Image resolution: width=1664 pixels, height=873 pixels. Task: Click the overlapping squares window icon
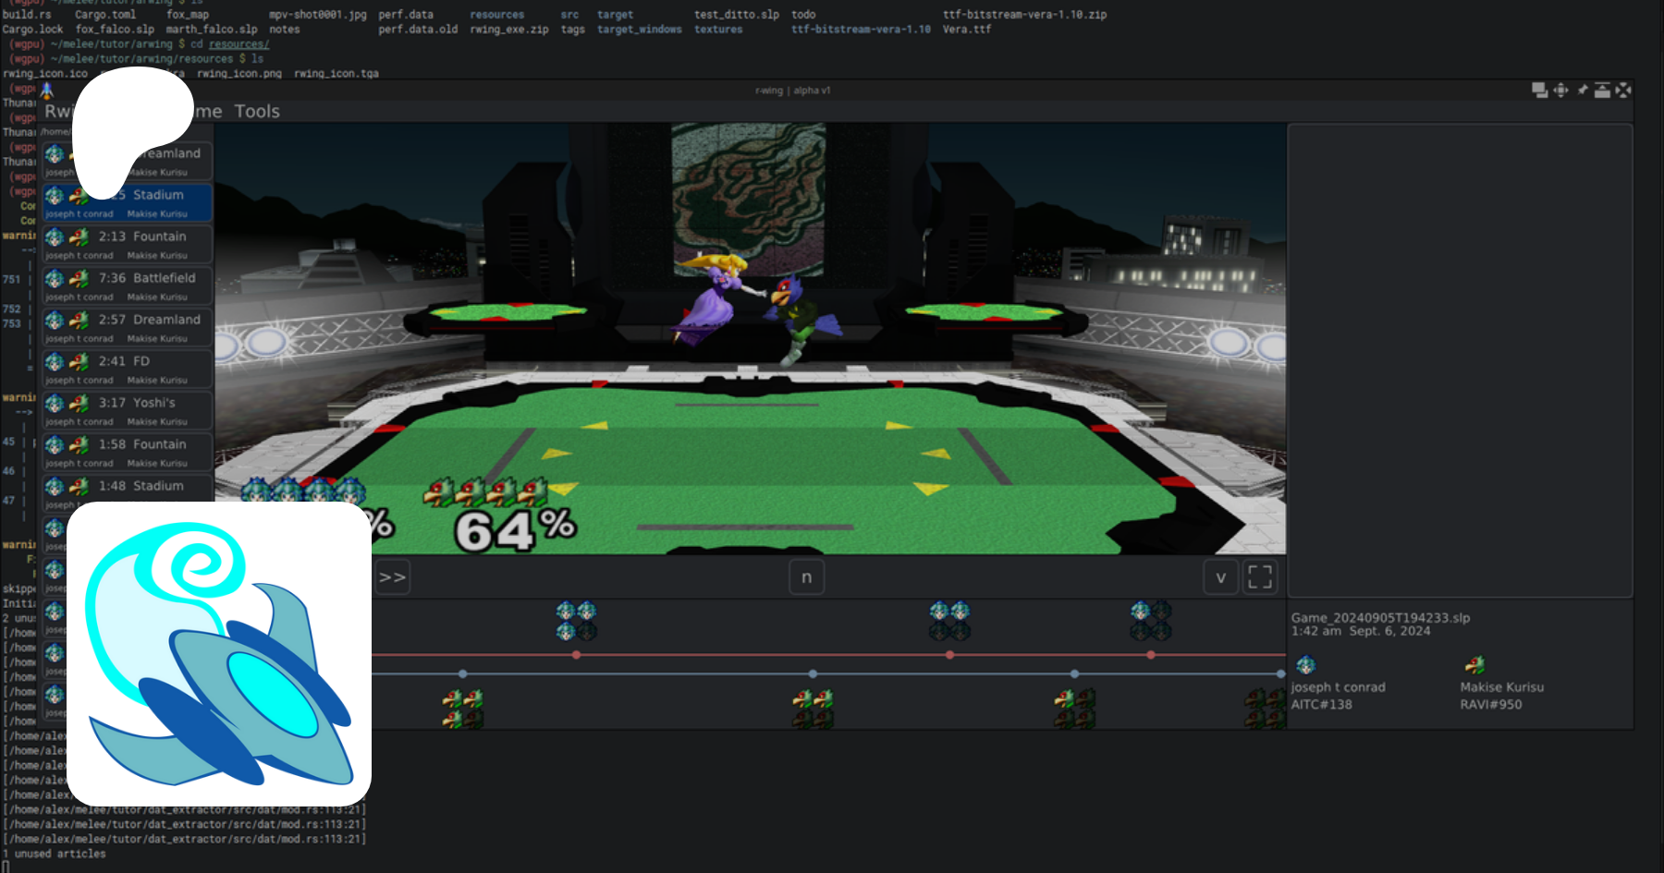(x=1539, y=90)
